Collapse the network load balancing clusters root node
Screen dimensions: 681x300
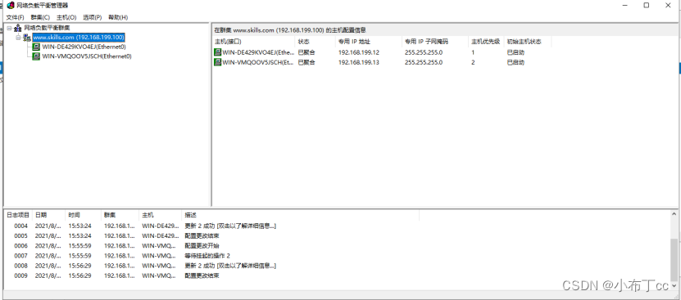[x=9, y=28]
